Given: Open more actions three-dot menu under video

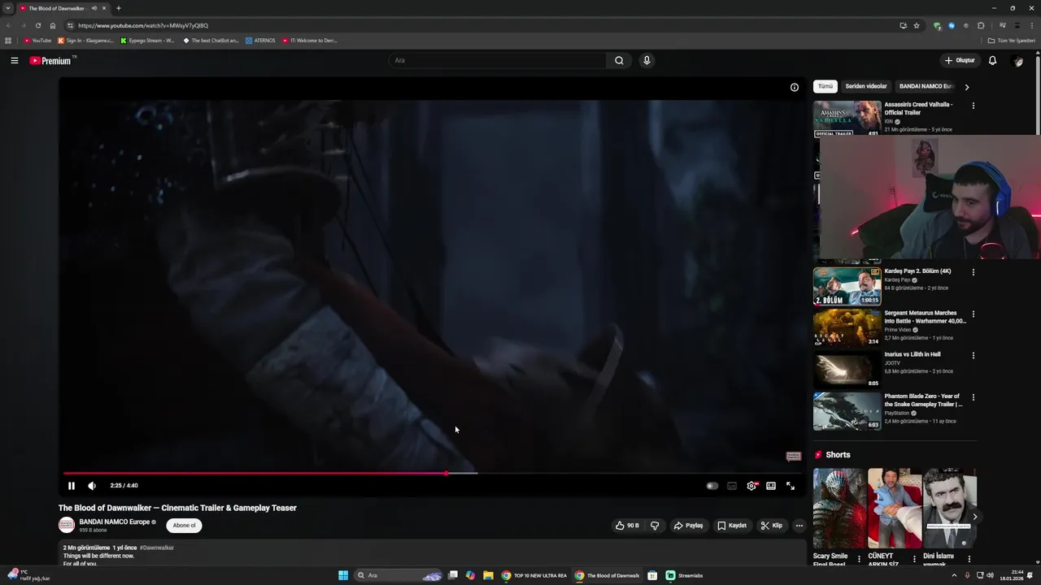Looking at the screenshot, I should pyautogui.click(x=799, y=526).
